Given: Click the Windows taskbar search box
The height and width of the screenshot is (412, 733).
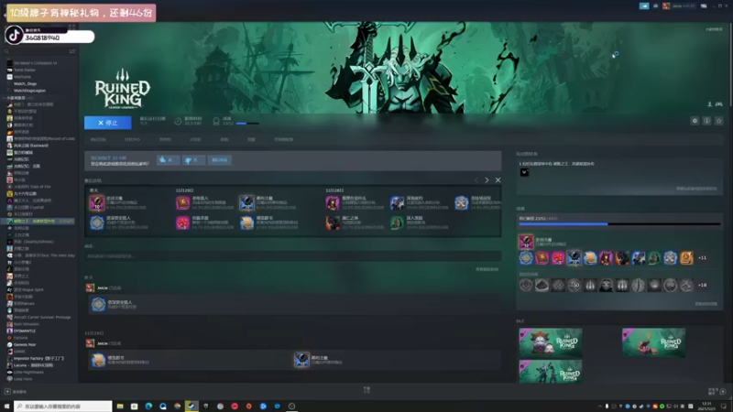Looking at the screenshot, I should [x=63, y=407].
